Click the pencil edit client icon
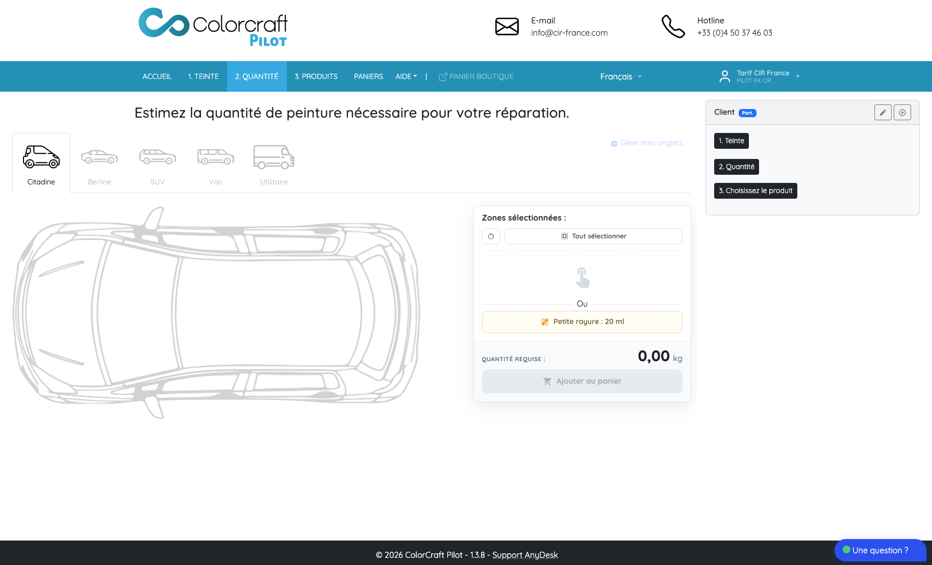Screen dimensions: 932x565 pos(883,113)
